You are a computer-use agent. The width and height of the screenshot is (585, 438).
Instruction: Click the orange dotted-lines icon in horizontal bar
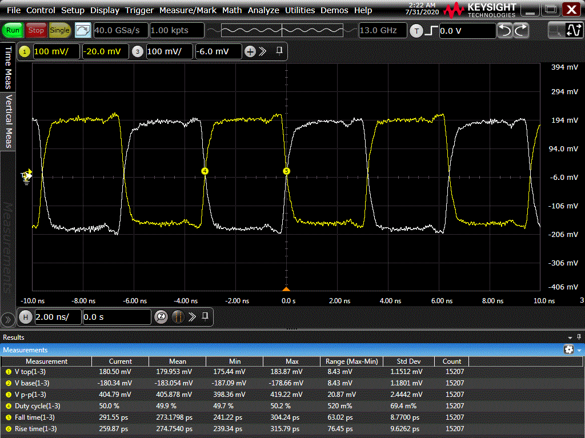[178, 317]
